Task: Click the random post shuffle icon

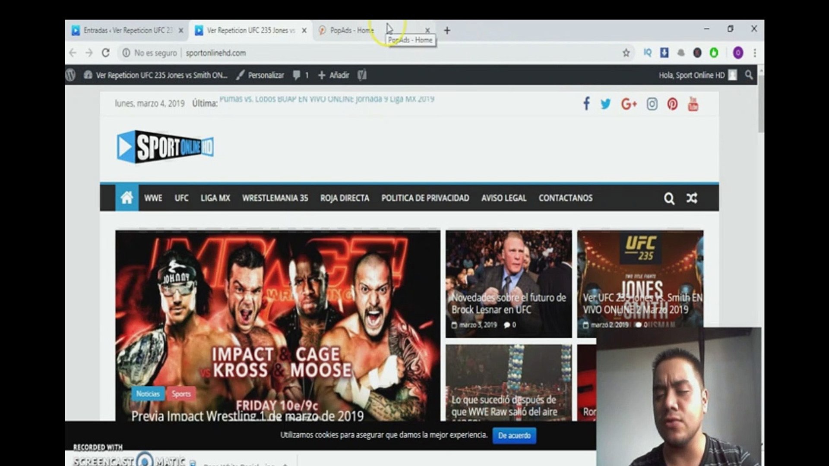Action: click(x=692, y=198)
